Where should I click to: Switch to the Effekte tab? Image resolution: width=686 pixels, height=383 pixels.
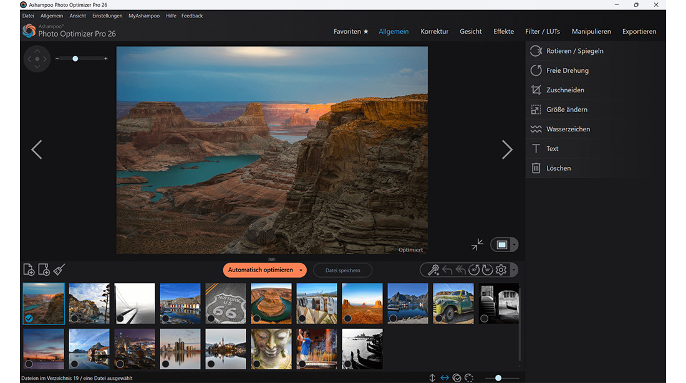coord(503,31)
